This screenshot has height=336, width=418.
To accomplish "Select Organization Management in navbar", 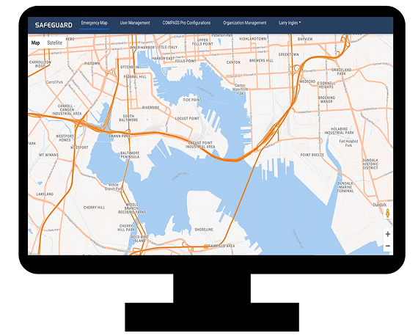I will coord(245,23).
